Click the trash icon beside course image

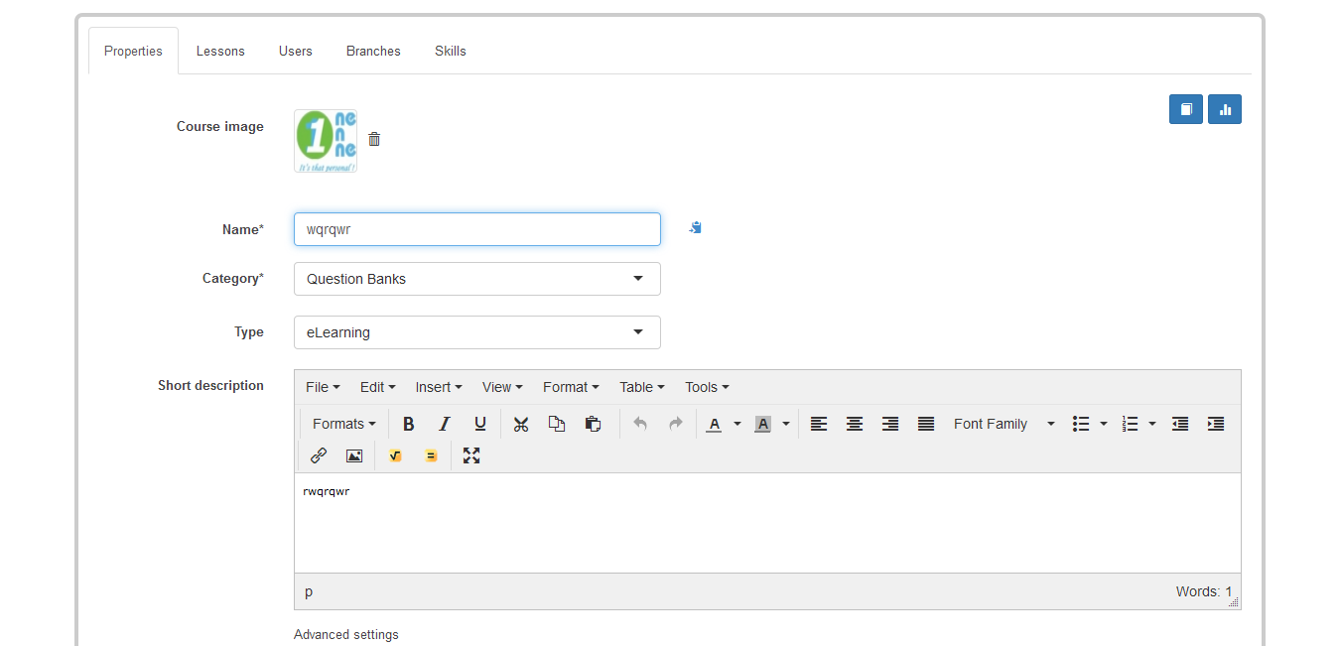coord(374,139)
